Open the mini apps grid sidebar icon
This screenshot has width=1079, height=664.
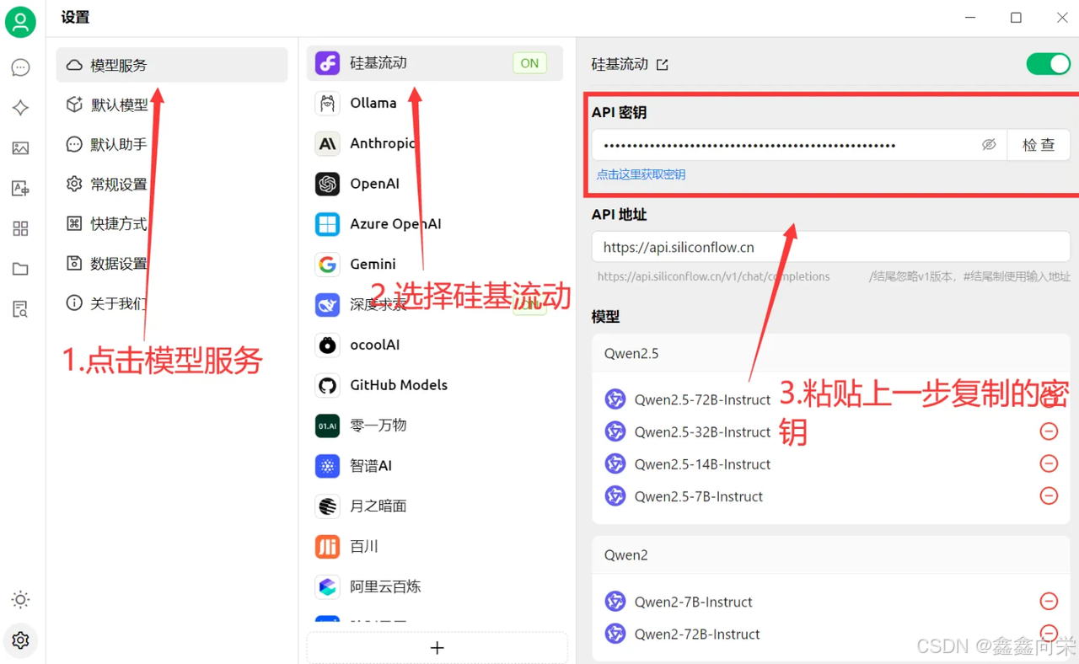(20, 228)
